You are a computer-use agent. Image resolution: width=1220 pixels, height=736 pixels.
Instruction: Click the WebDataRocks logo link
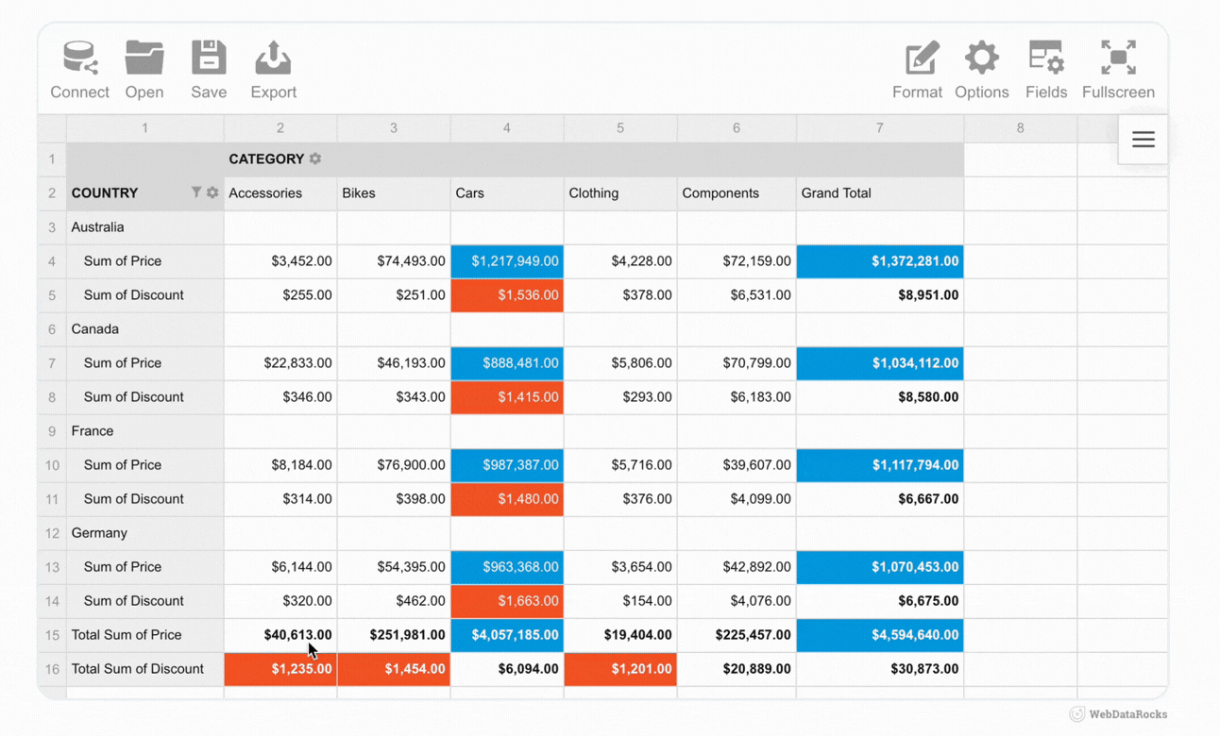coord(1118,714)
